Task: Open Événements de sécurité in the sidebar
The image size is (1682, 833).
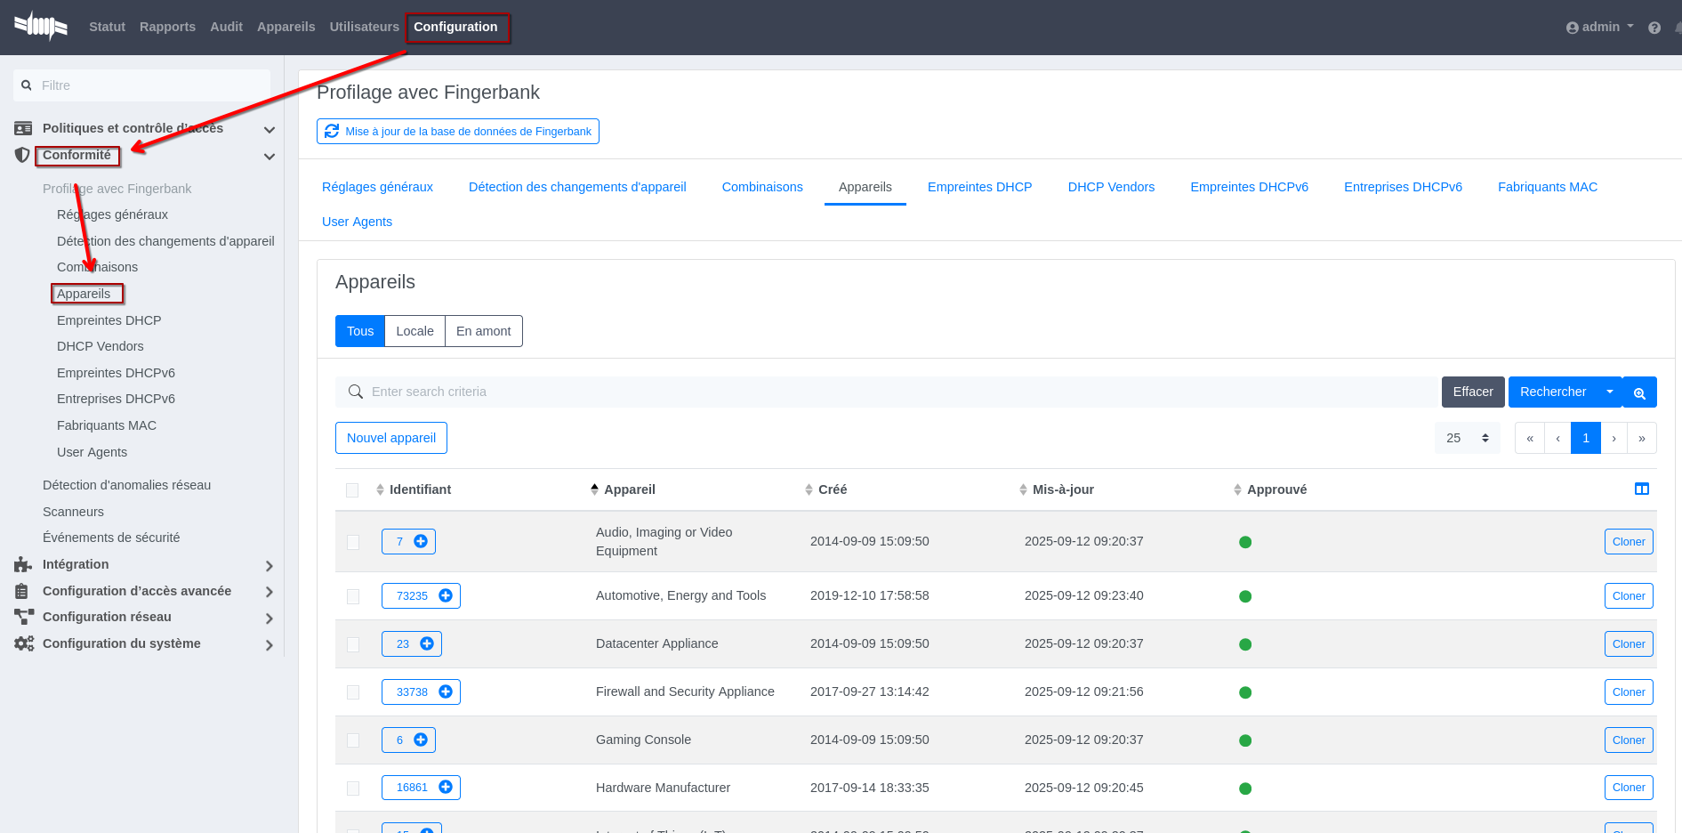Action: click(x=111, y=538)
